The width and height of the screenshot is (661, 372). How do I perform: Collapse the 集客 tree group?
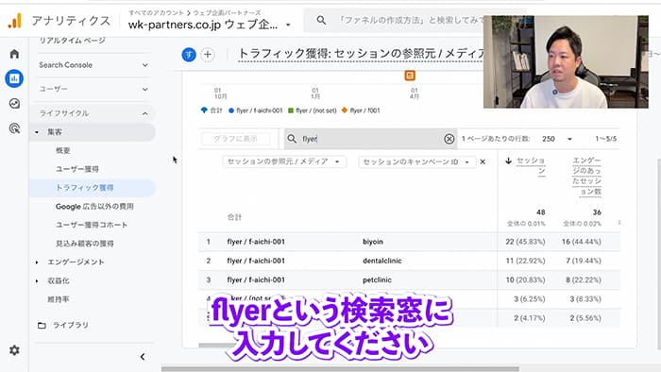coord(37,132)
